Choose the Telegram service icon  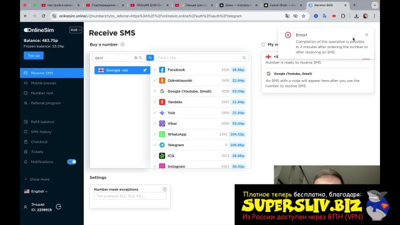coord(162,145)
